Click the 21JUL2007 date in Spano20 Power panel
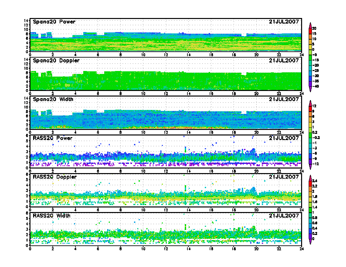 284,22
